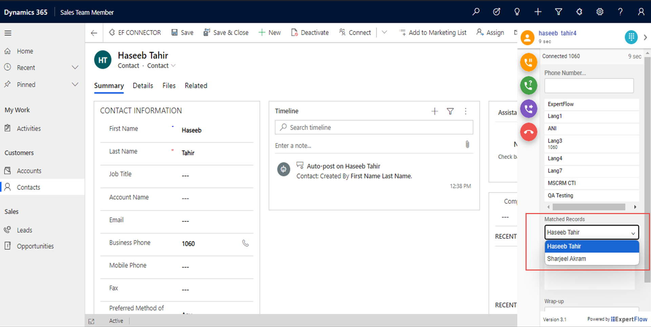Screen dimensions: 651x327
Task: Add a new timeline record
Action: (x=434, y=111)
